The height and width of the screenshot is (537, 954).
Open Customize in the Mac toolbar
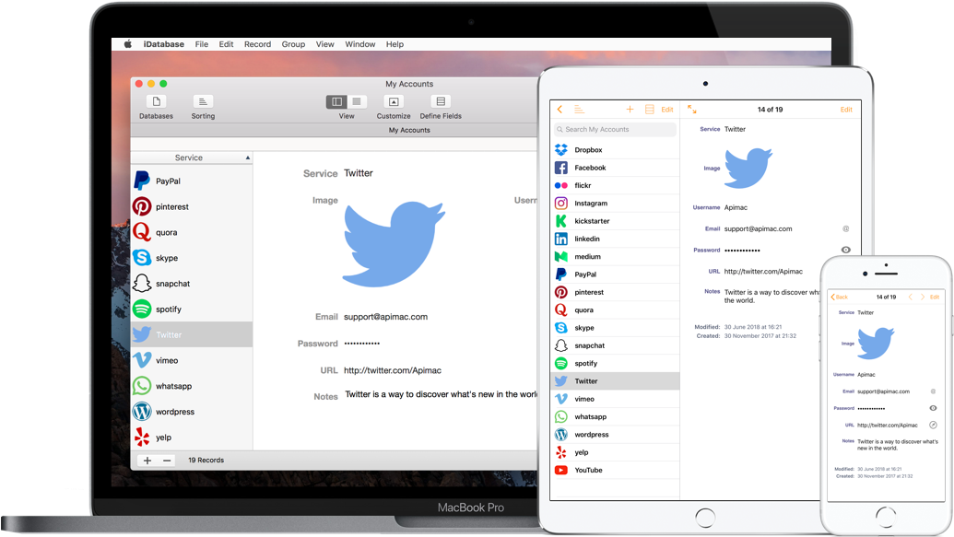point(393,107)
